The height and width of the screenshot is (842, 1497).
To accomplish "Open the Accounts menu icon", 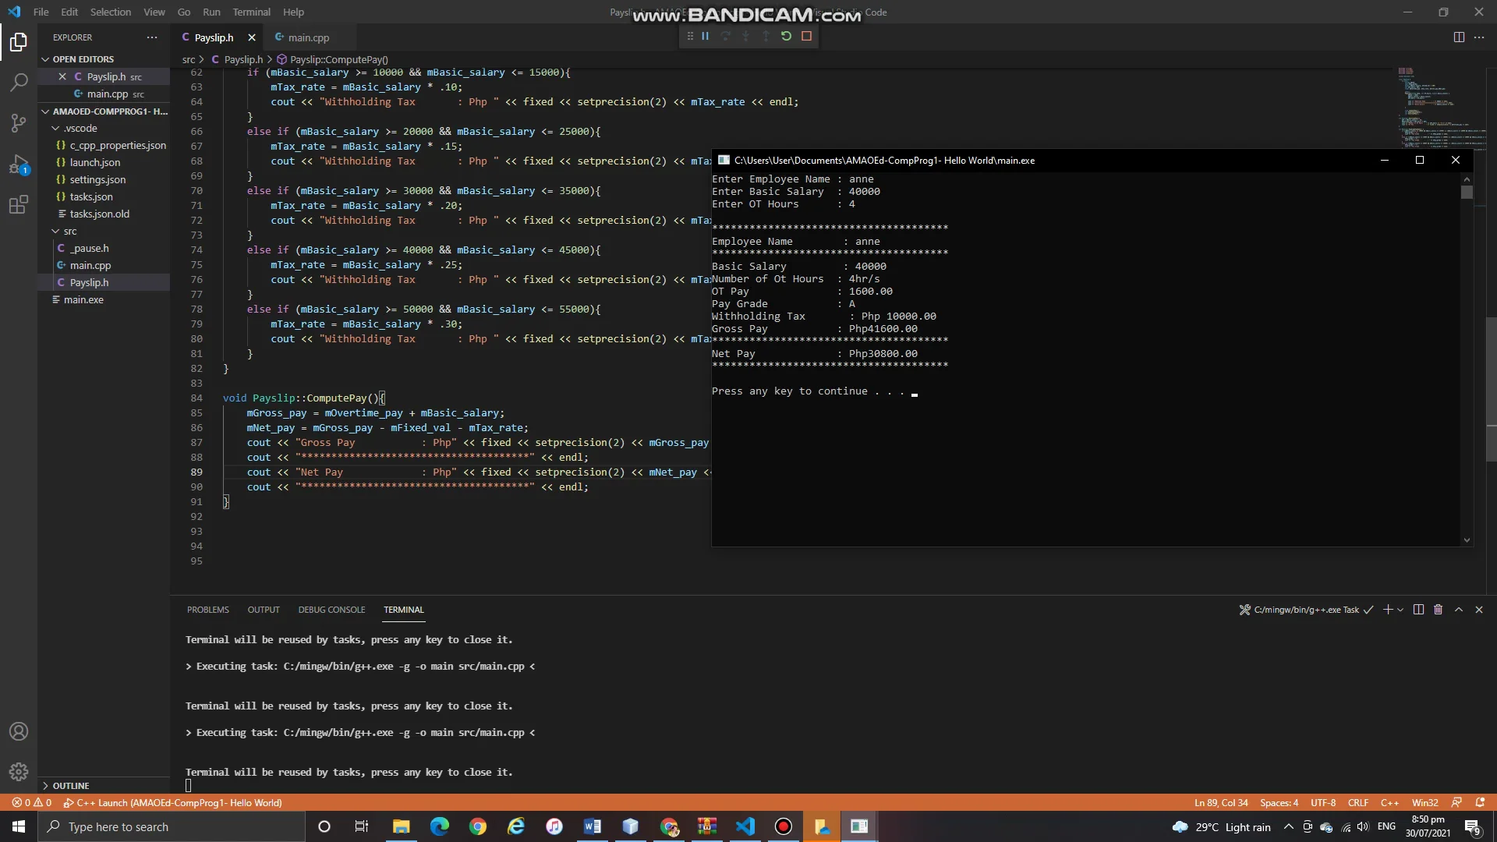I will coord(19,731).
